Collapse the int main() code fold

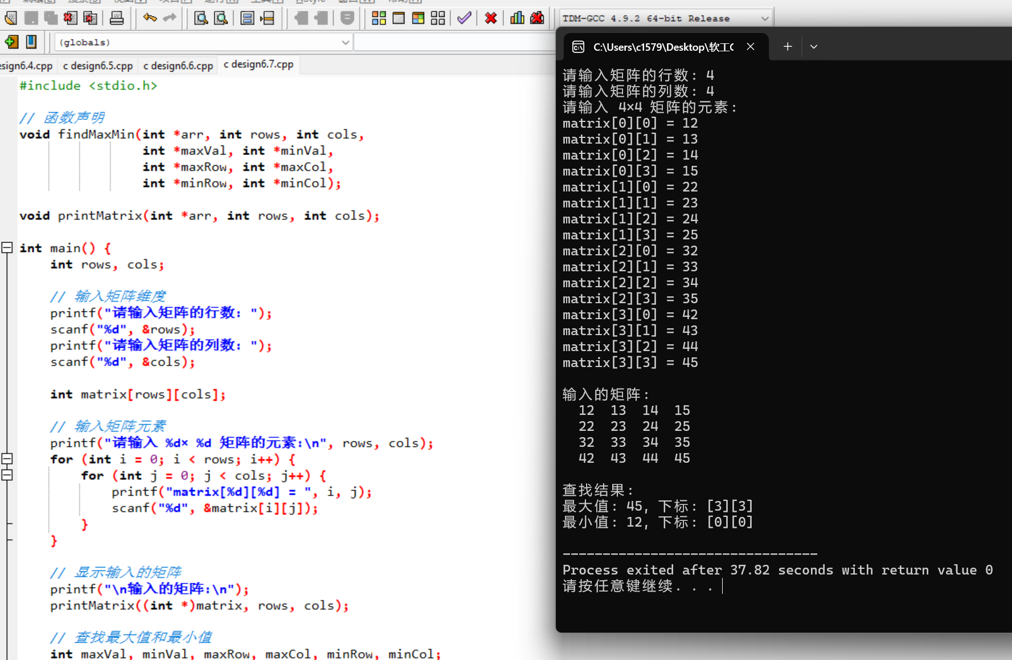pos(7,247)
